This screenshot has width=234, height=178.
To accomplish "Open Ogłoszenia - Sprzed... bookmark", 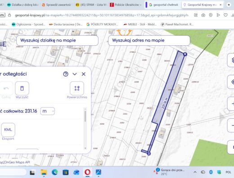I will click(28, 24).
